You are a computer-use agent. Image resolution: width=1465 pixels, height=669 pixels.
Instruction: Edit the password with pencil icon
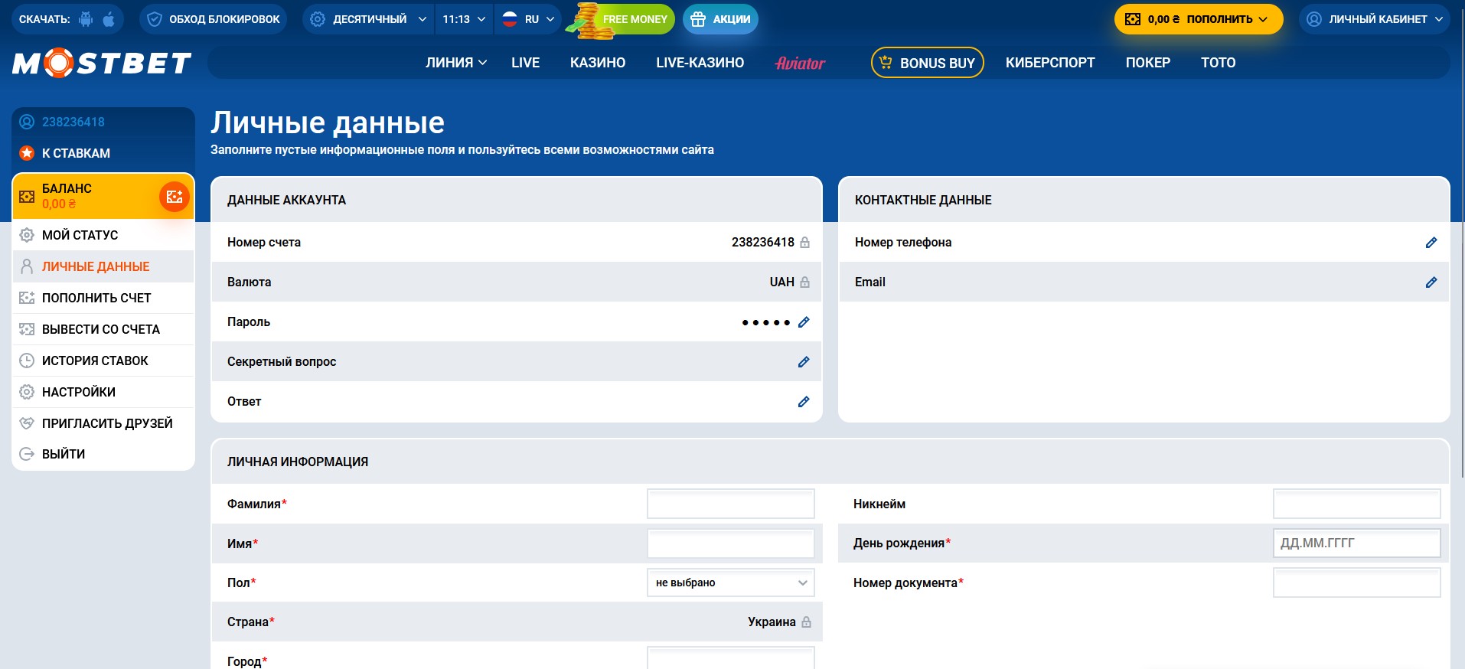pos(804,322)
